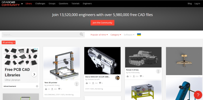Viewport: 203px width, 100px height.
Task: Open the Engineers page
Action: (x=87, y=4)
